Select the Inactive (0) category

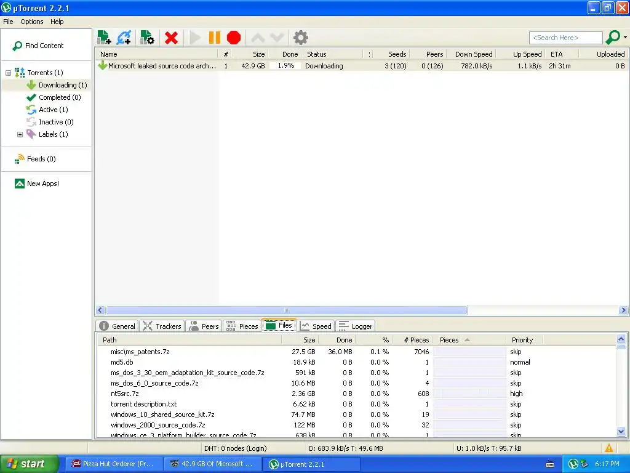click(50, 122)
